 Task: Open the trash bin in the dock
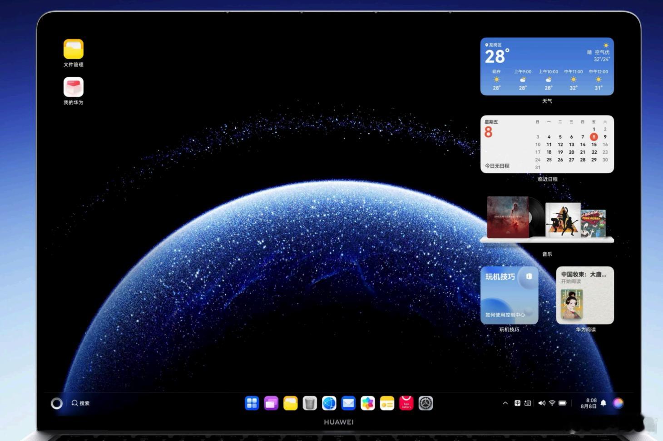click(x=310, y=403)
